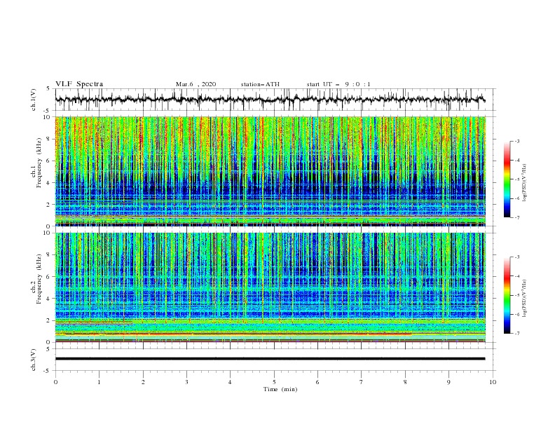The image size is (555, 429).
Task: Click the ch.2 spectrogram color scale bar
Action: 507,295
